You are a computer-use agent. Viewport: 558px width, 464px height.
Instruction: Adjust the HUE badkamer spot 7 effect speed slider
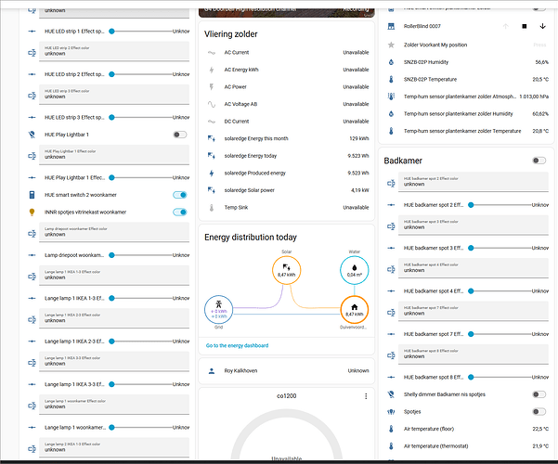(500, 334)
